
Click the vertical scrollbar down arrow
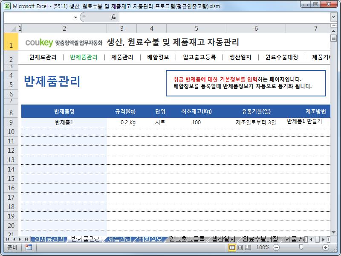[333, 233]
